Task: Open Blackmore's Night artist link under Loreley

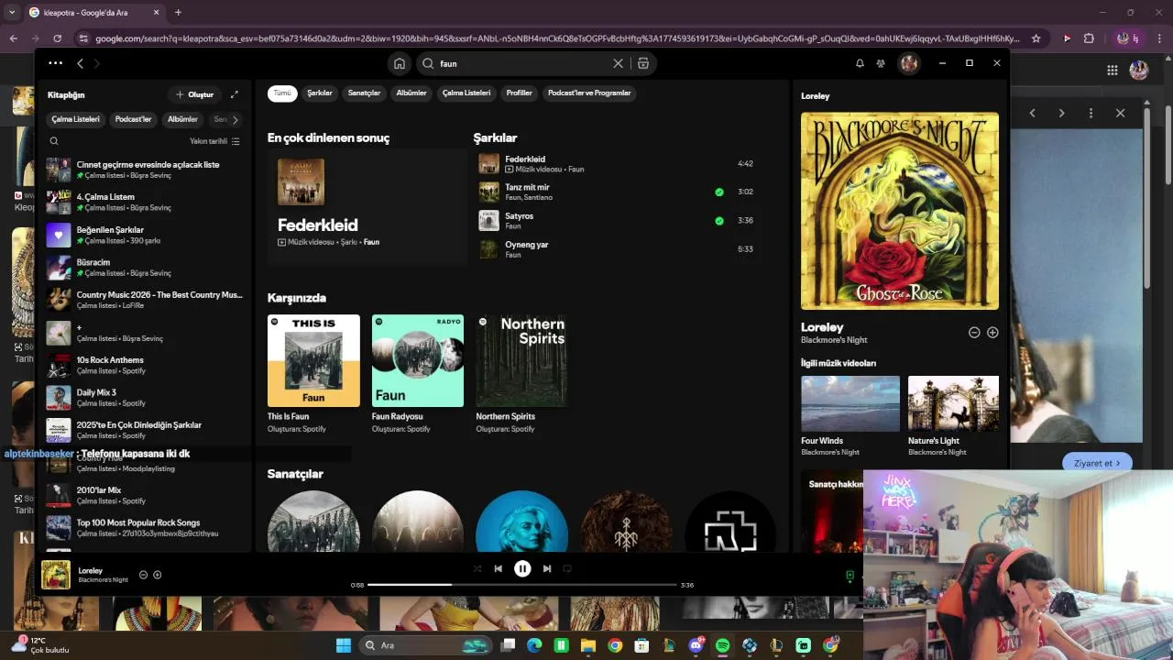Action: click(834, 340)
